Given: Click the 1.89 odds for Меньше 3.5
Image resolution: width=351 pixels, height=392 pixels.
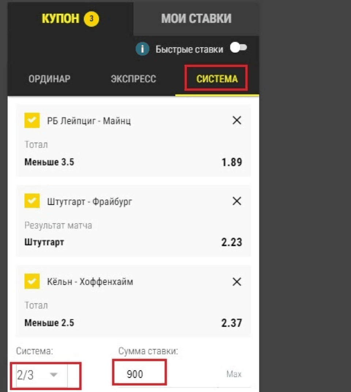Looking at the screenshot, I should coord(232,162).
